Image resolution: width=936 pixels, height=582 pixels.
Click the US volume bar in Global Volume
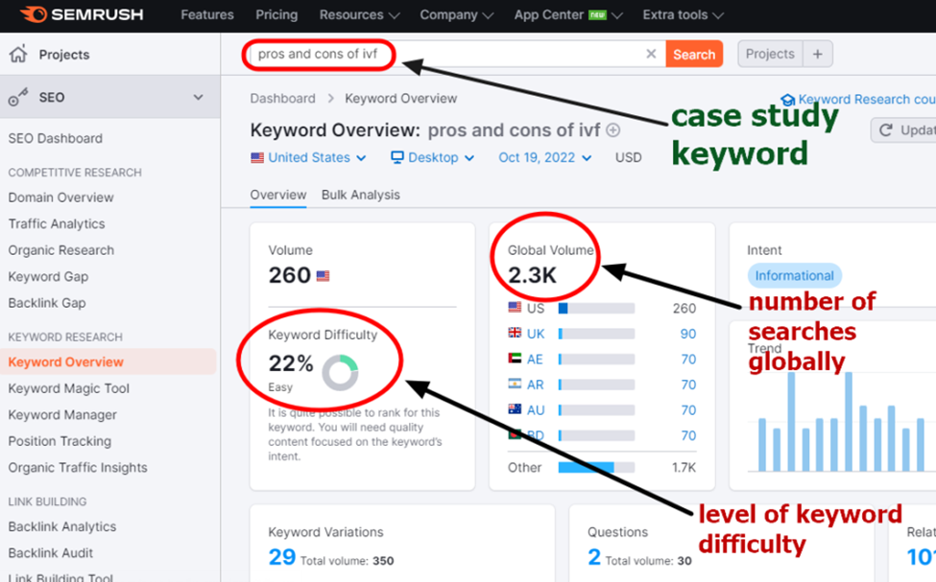[x=595, y=309]
